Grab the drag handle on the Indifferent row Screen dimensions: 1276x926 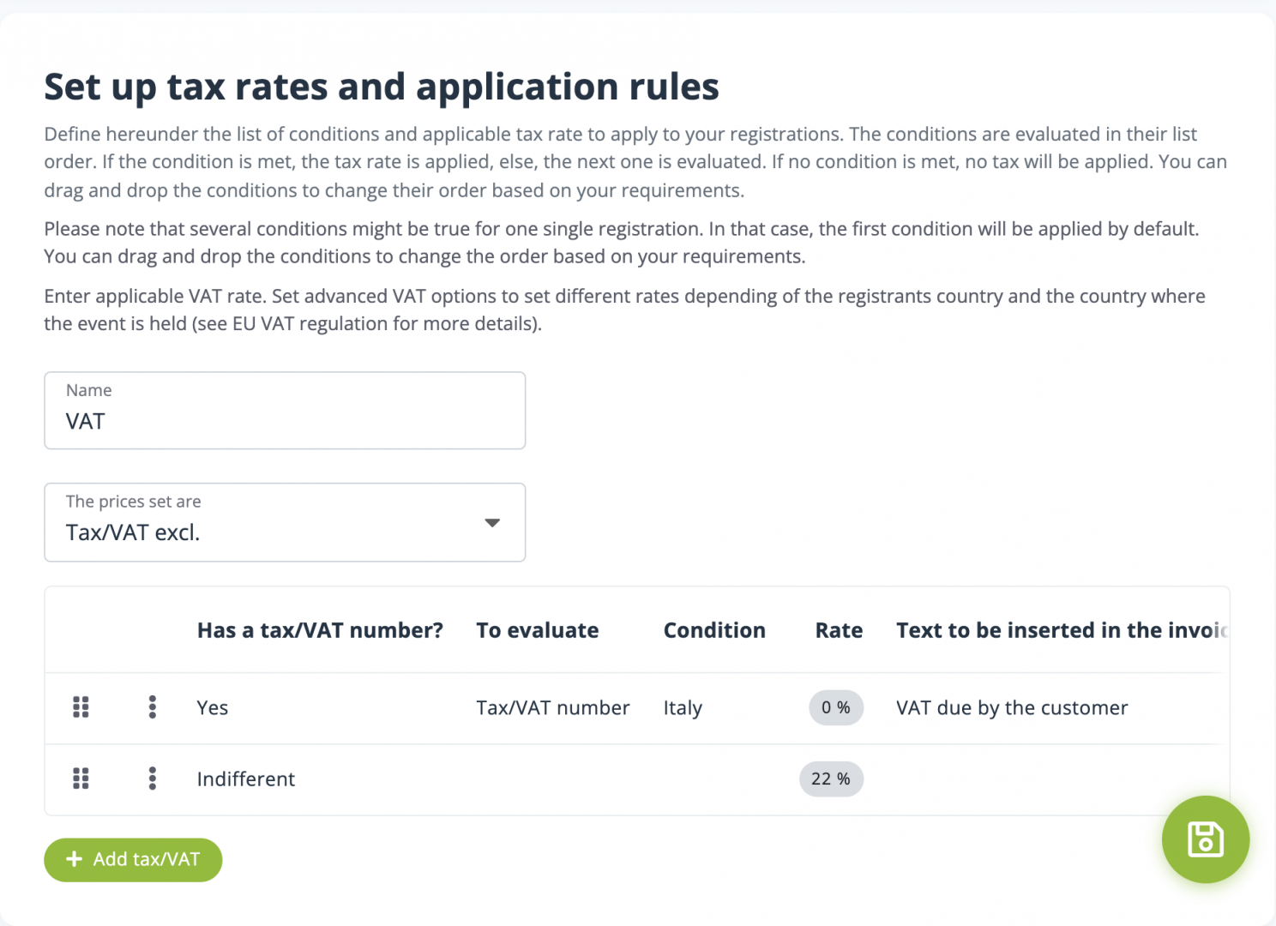81,779
